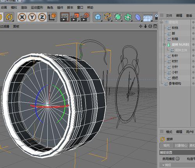
Task: Toggle the X axis lock icon
Action: 22,17
